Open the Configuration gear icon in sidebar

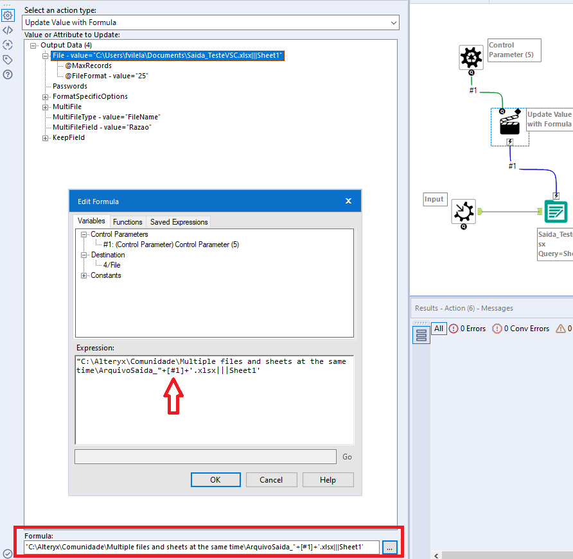pyautogui.click(x=8, y=15)
